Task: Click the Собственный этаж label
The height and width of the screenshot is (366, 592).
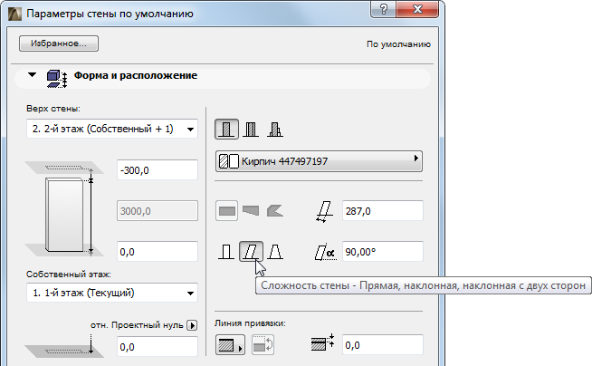Action: [x=68, y=274]
